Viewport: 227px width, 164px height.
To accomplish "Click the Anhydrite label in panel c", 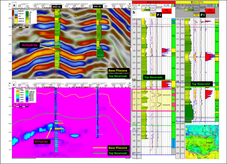I will coord(41,142).
